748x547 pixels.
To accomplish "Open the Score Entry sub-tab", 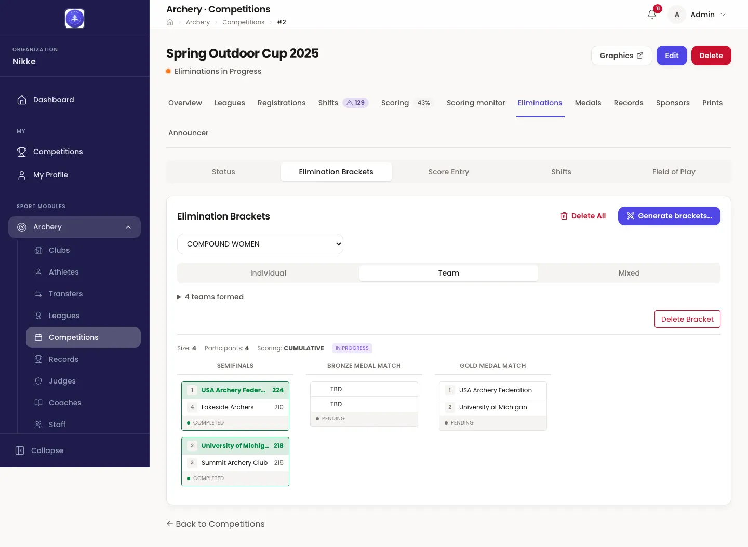I will [x=449, y=172].
